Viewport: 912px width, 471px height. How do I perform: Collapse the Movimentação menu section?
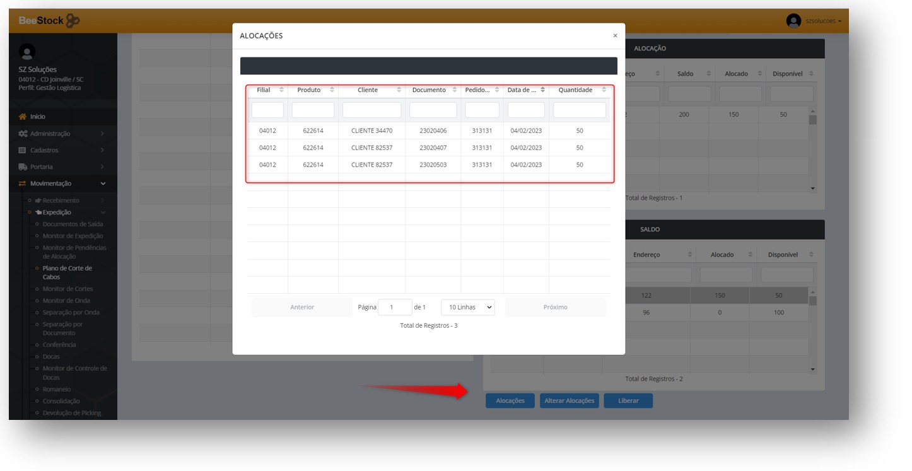pyautogui.click(x=103, y=183)
